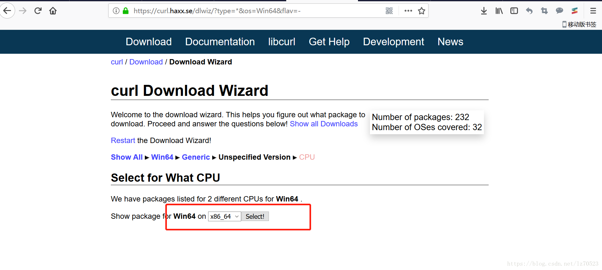Open the News nav menu item

(450, 42)
